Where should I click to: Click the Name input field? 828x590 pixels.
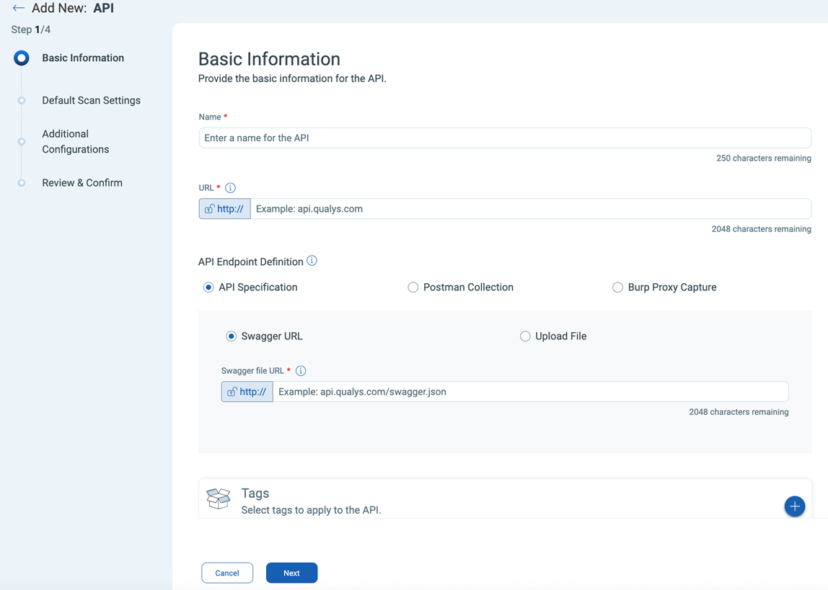coord(505,138)
